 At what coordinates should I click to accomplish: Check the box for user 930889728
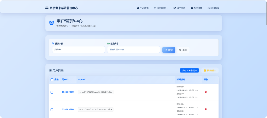point(52,110)
